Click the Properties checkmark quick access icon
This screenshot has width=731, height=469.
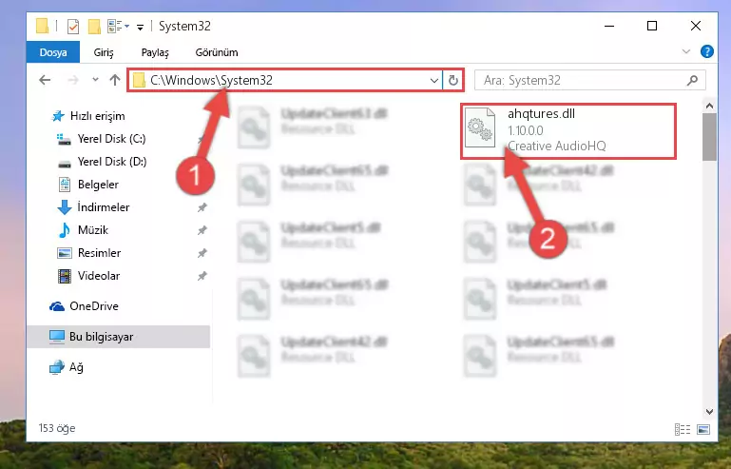73,26
